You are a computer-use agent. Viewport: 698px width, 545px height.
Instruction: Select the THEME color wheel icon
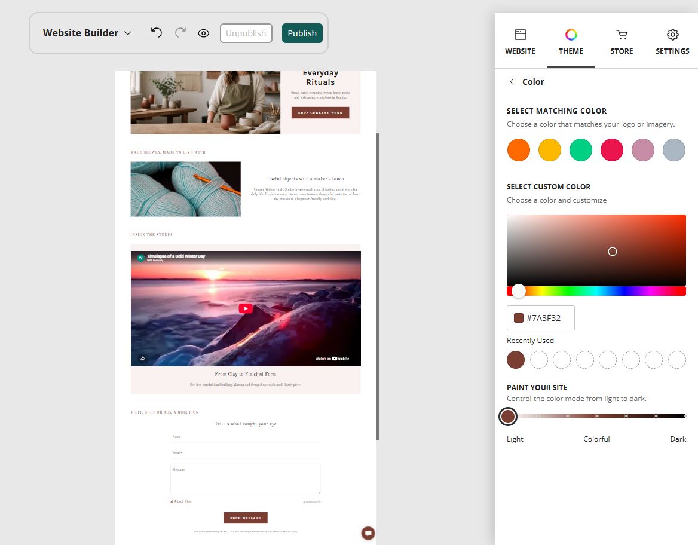pyautogui.click(x=571, y=35)
